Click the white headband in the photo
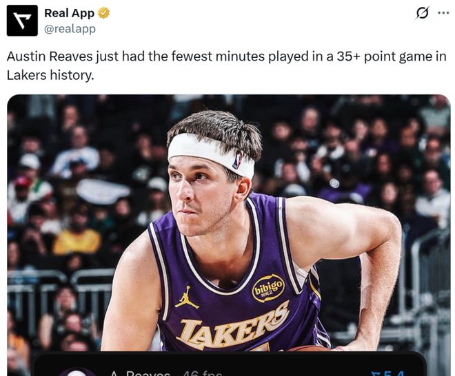455x376 pixels. tap(207, 152)
